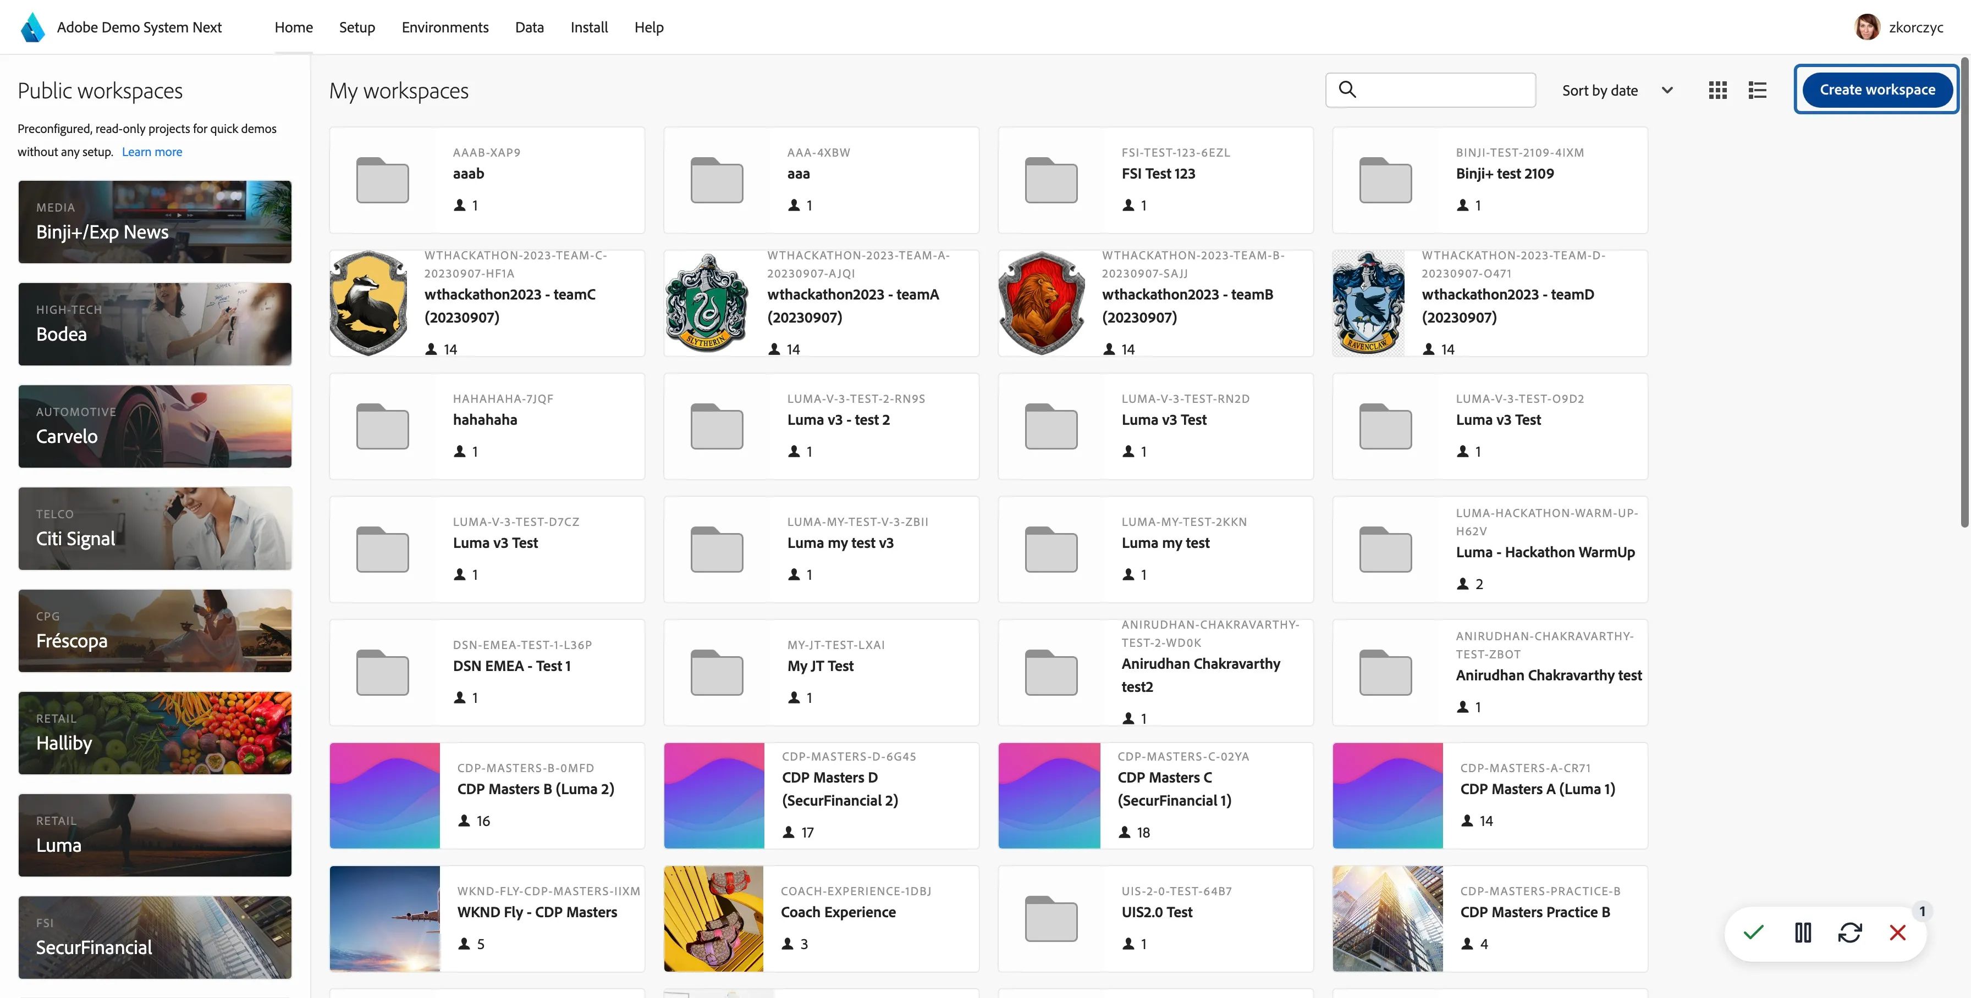
Task: Open the SecurFinancial FSI workspace
Action: click(155, 937)
